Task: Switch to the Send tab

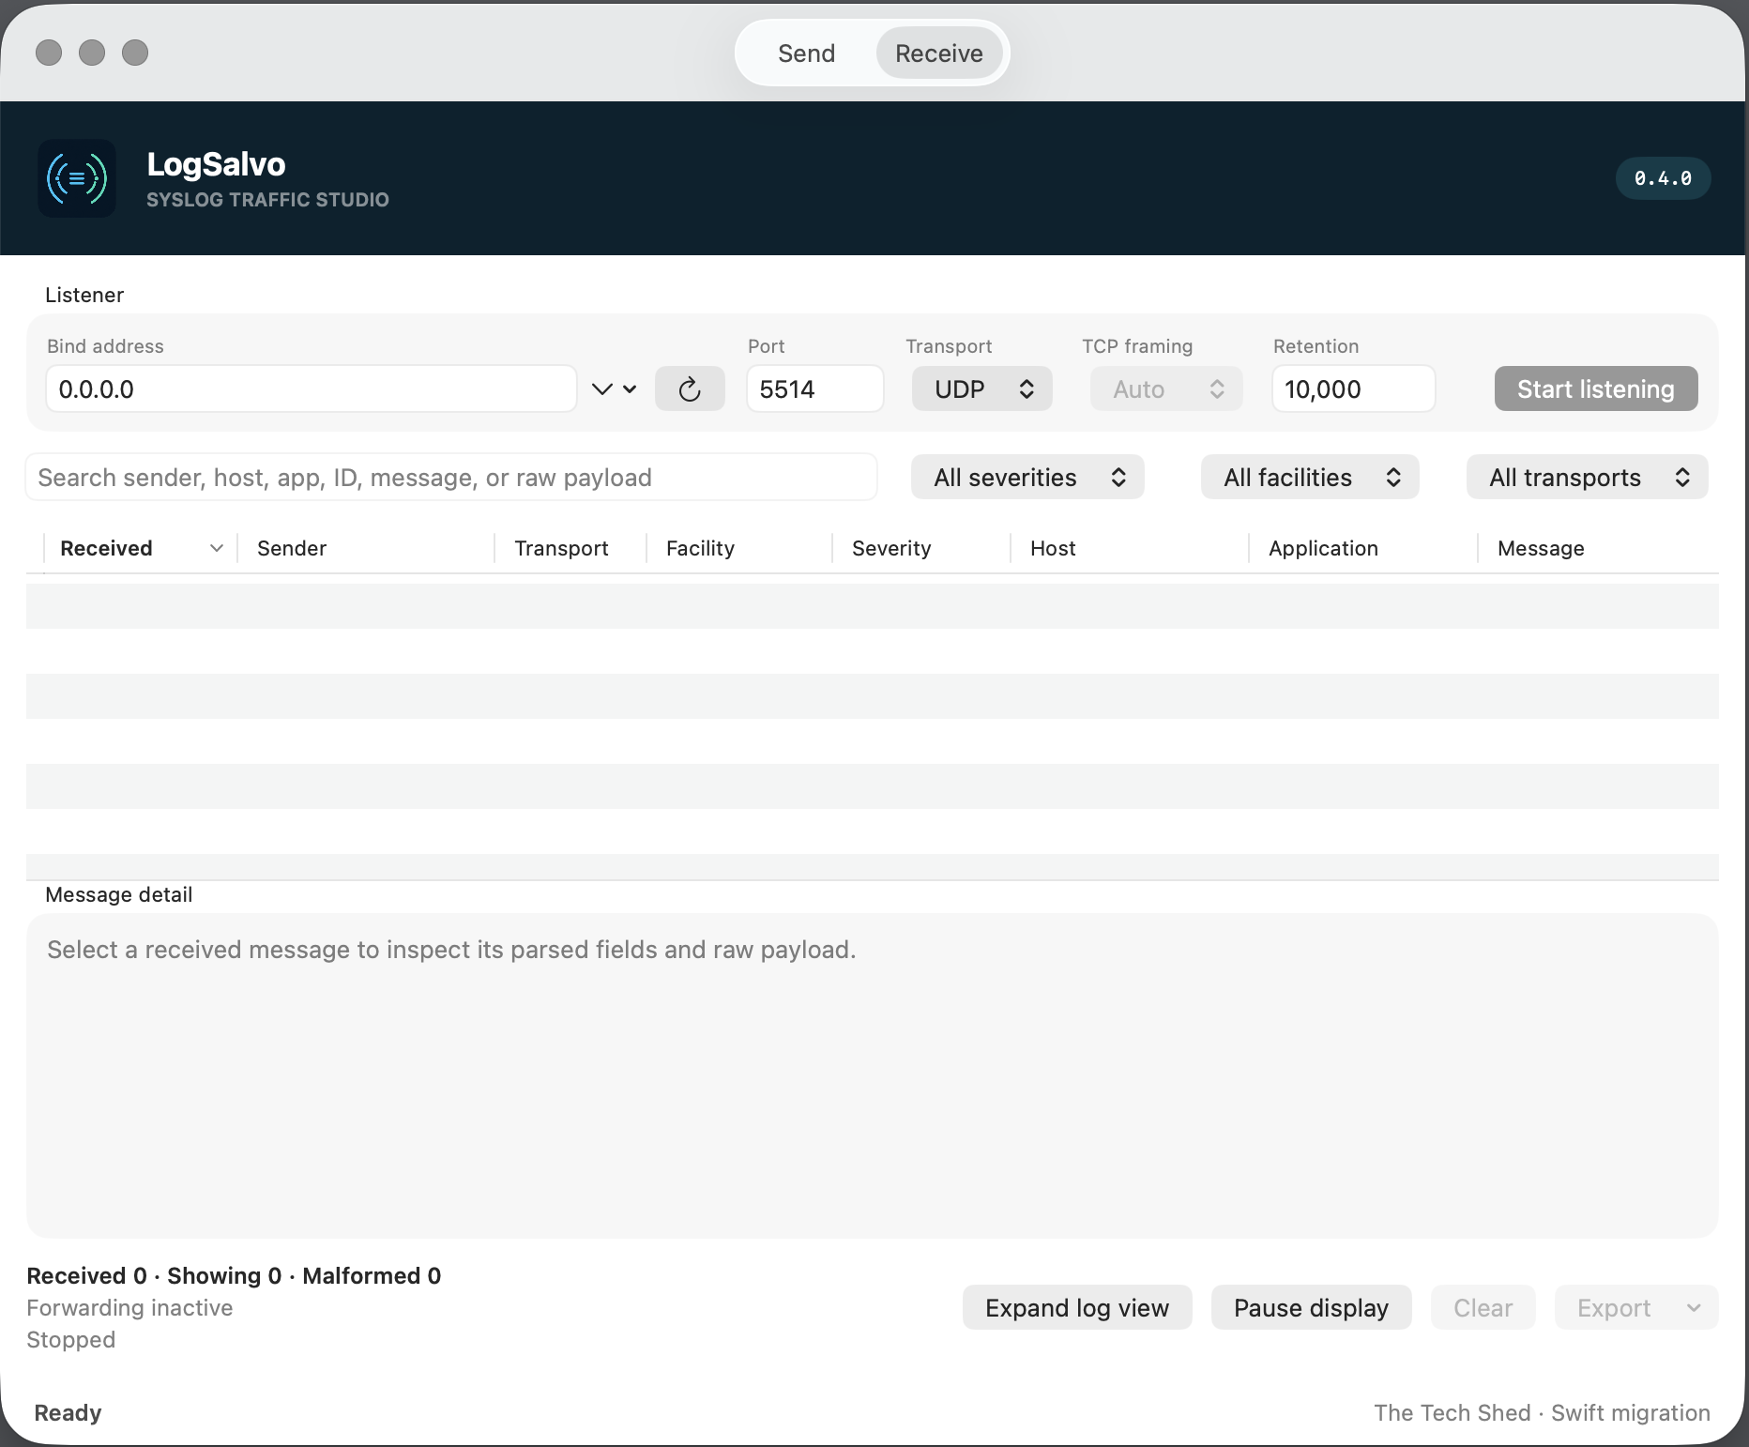Action: point(806,53)
